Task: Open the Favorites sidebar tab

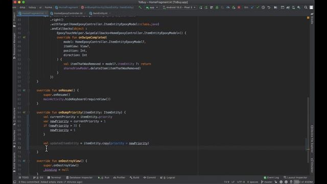Action: 14,139
